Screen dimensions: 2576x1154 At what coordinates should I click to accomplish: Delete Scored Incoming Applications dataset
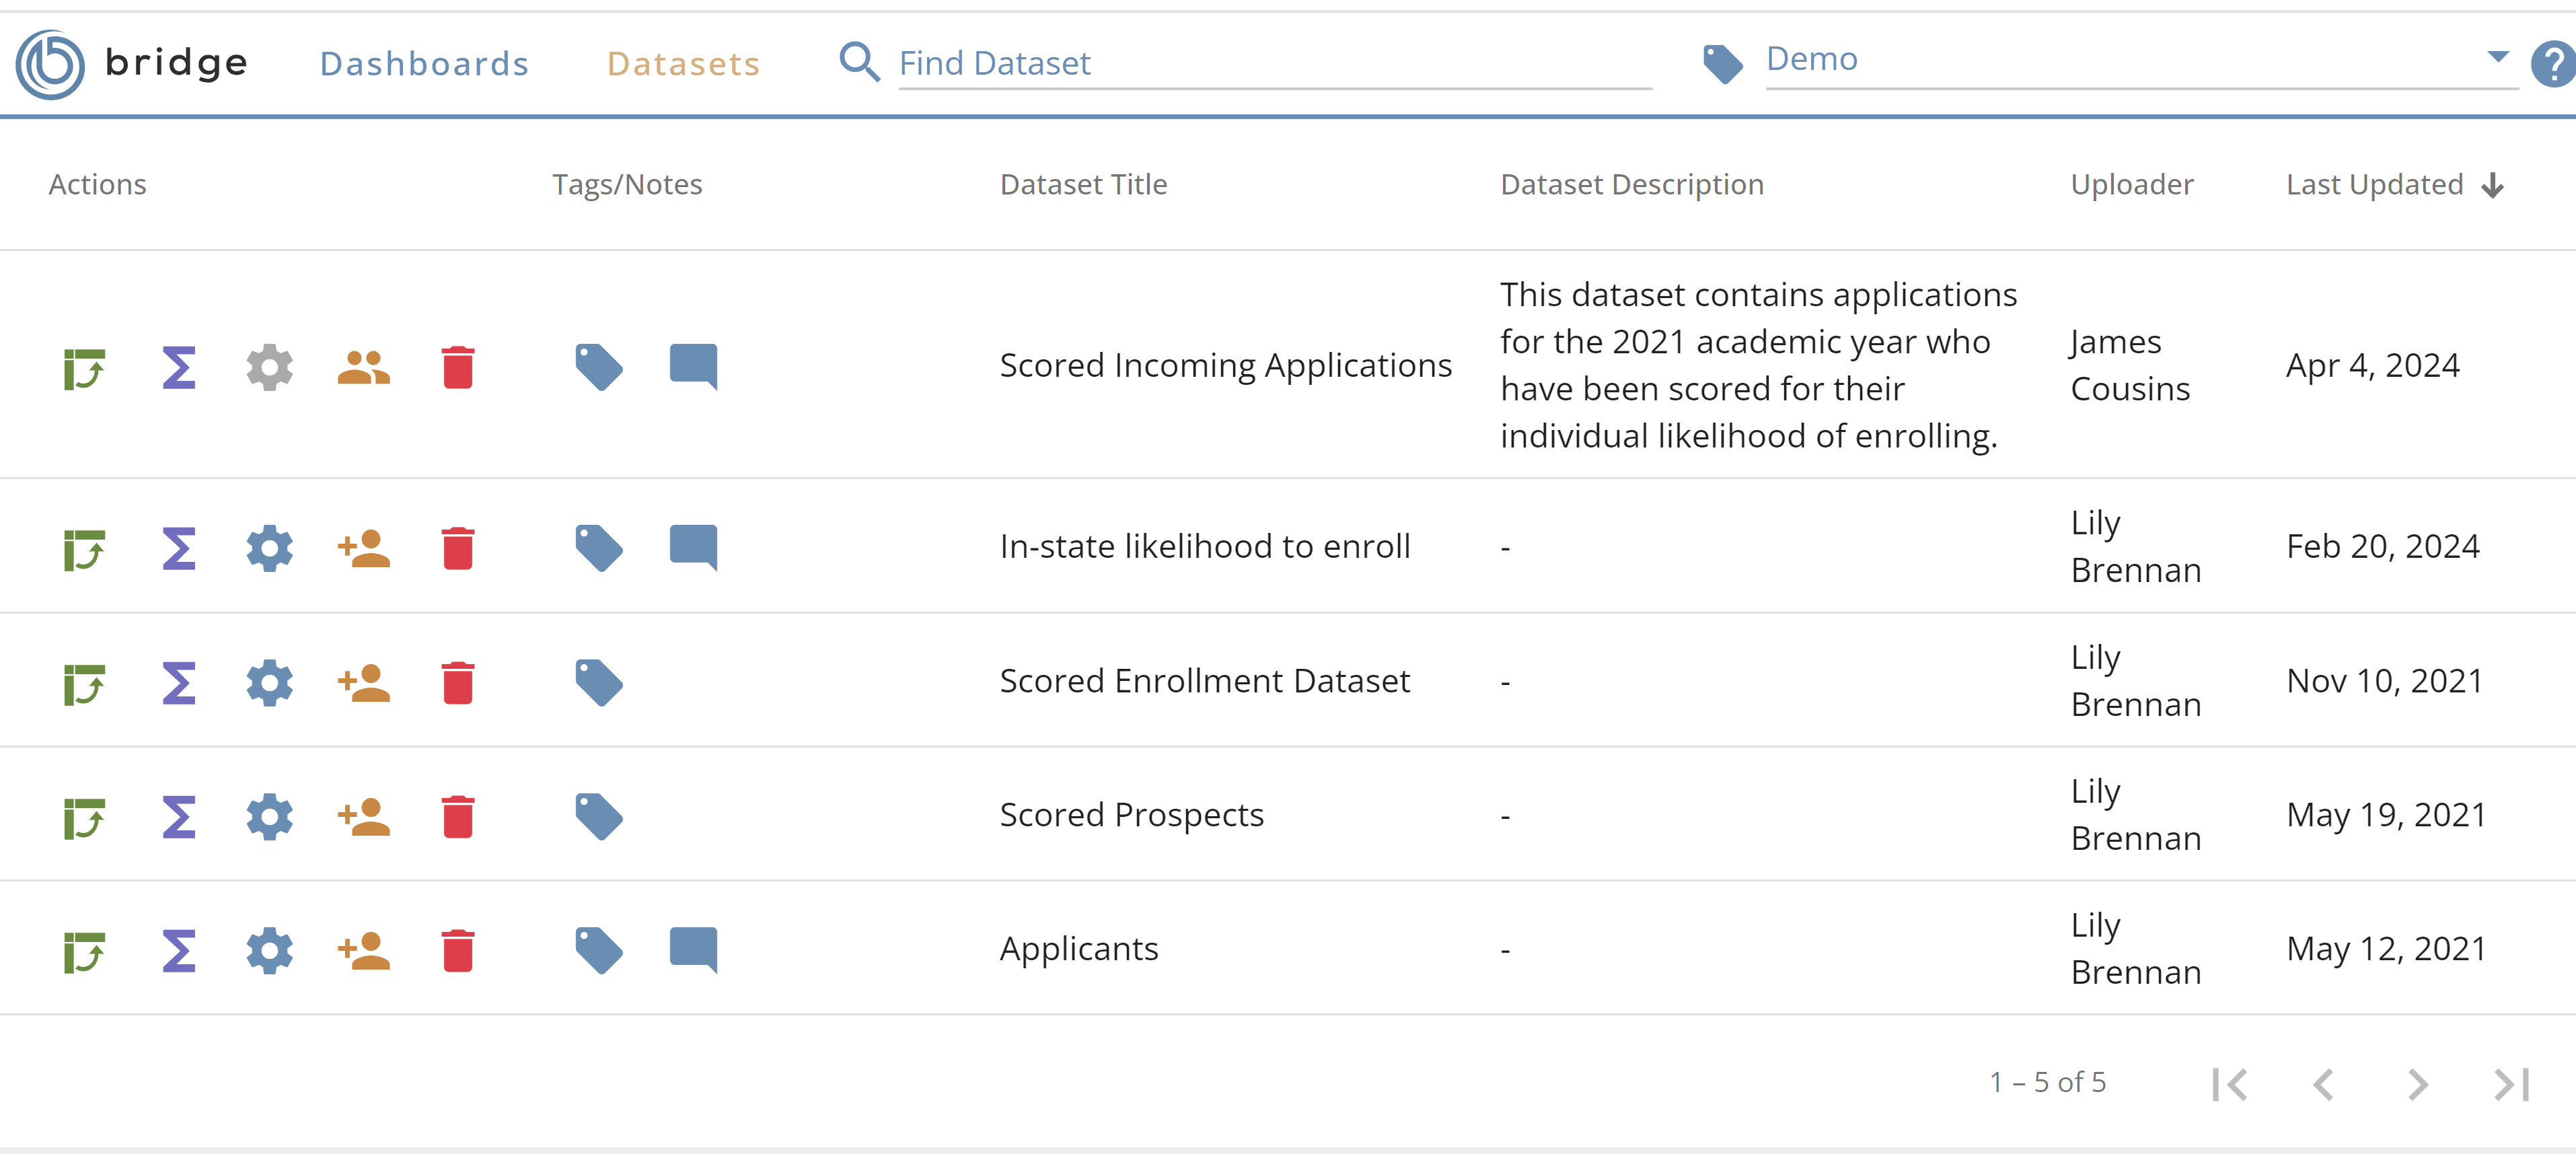click(458, 367)
